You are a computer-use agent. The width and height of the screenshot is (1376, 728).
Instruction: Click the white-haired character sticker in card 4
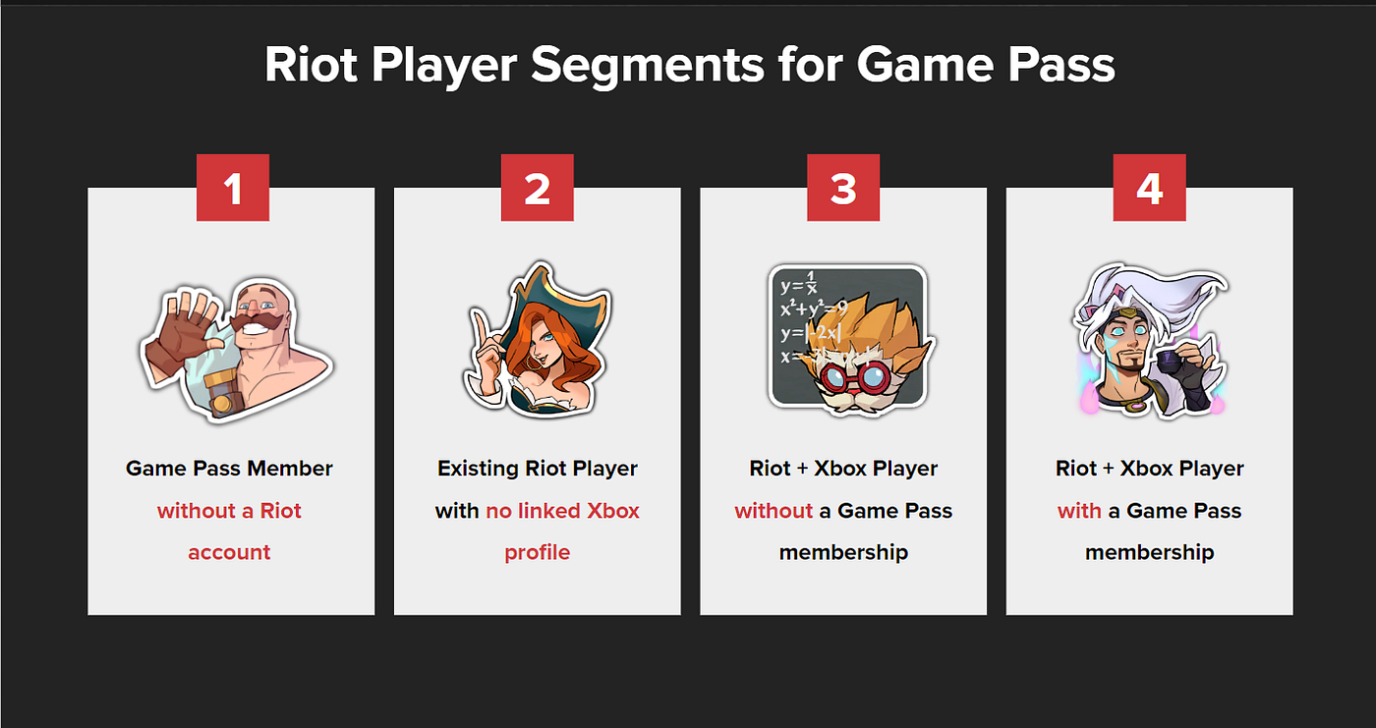click(x=1151, y=341)
